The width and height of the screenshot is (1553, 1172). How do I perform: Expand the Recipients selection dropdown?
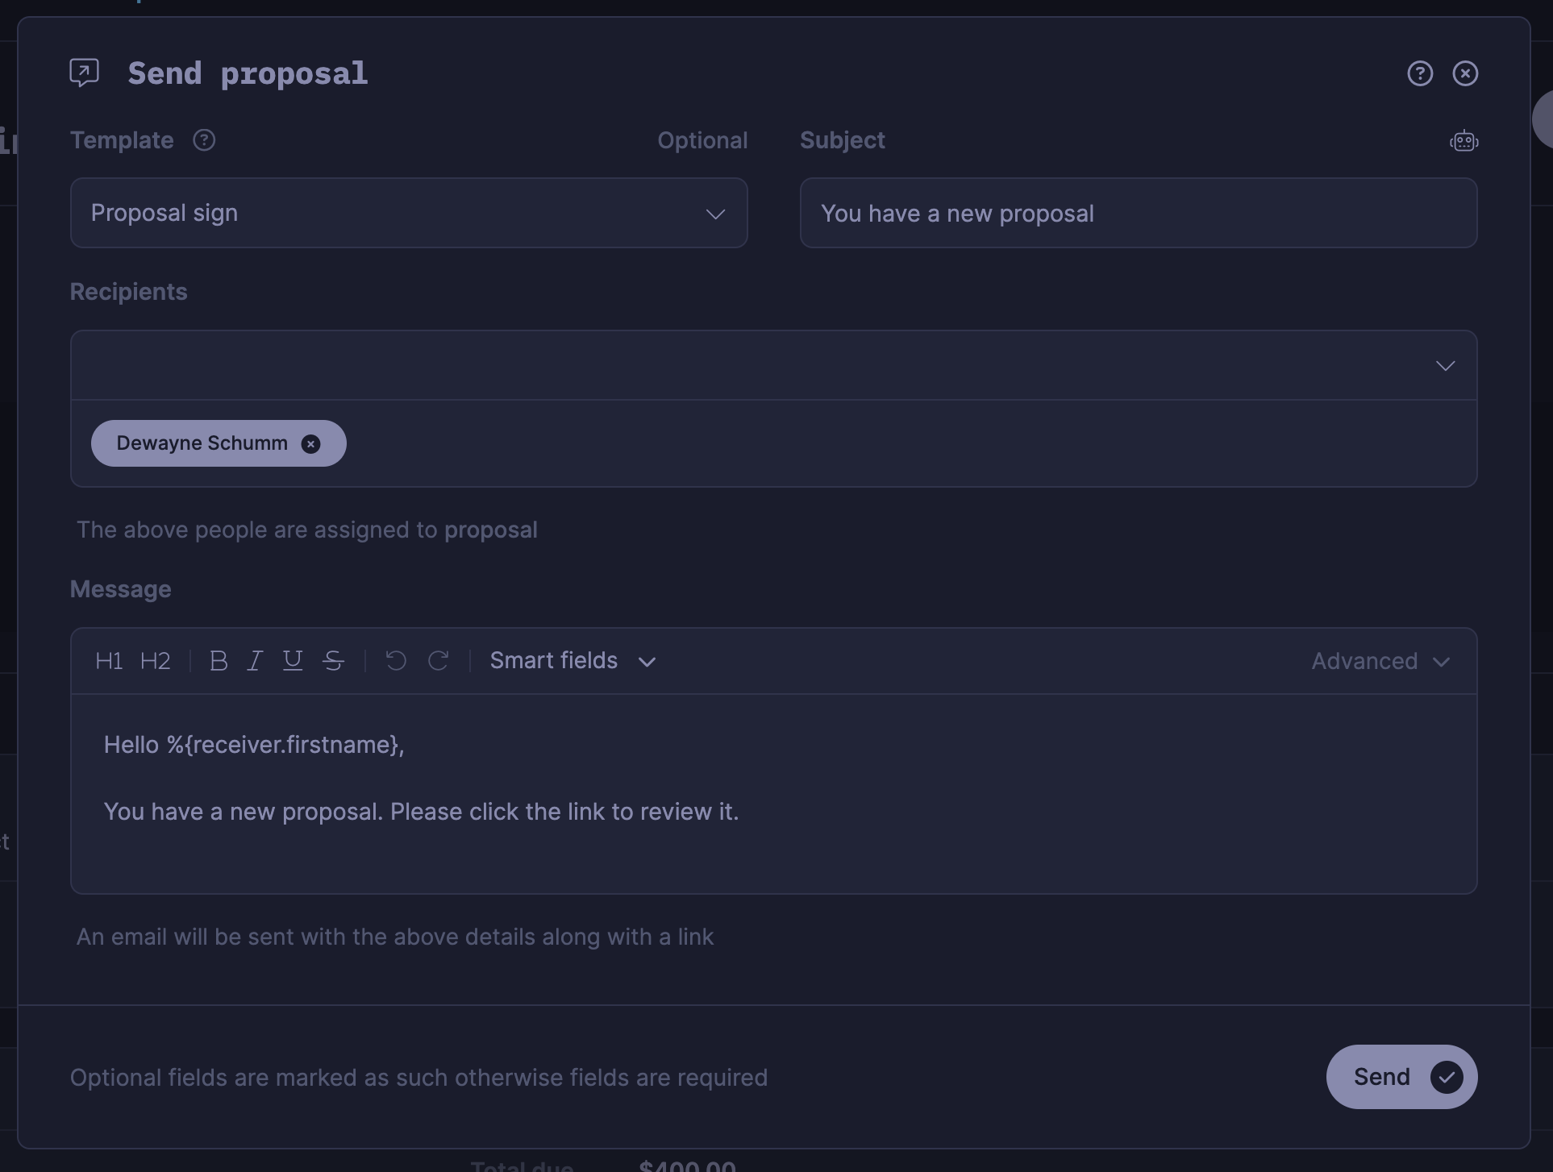[1444, 365]
